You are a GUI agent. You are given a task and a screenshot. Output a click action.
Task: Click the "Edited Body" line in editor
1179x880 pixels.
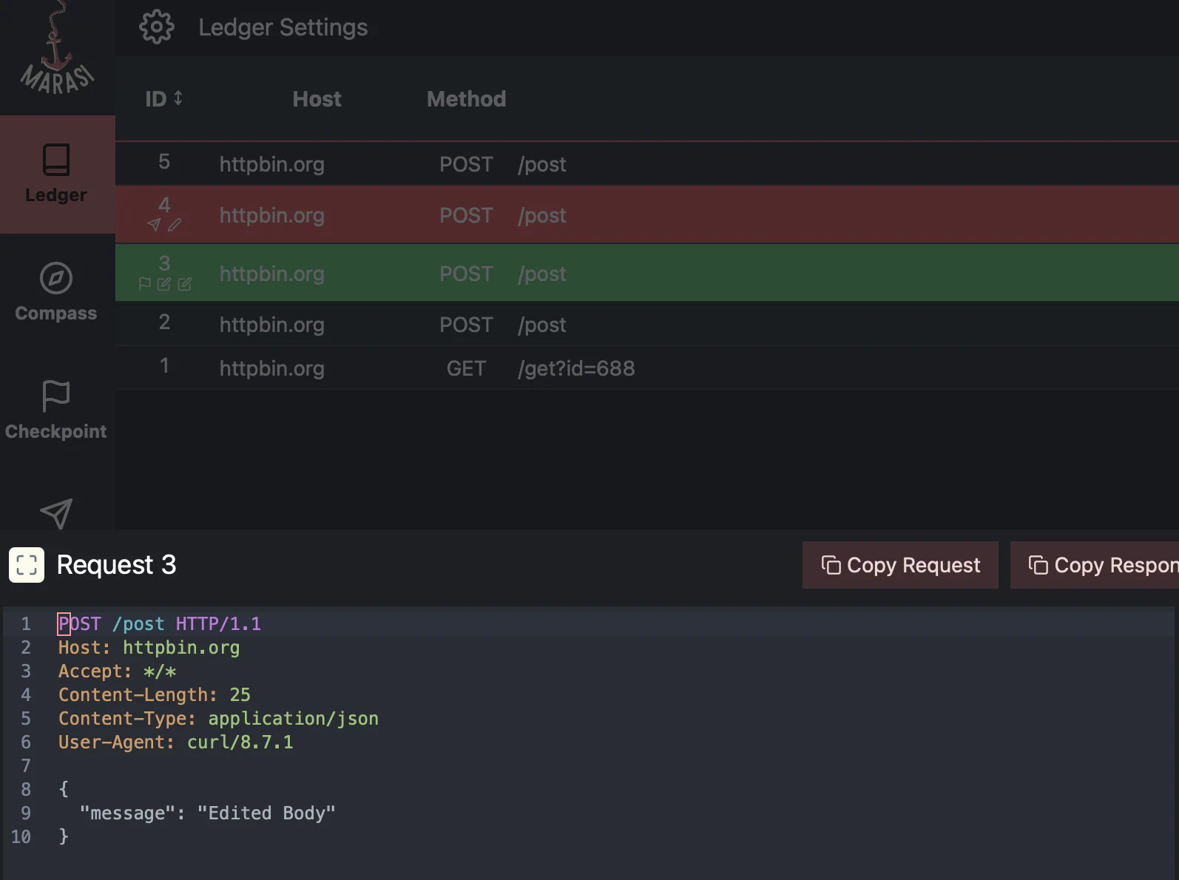tap(207, 813)
